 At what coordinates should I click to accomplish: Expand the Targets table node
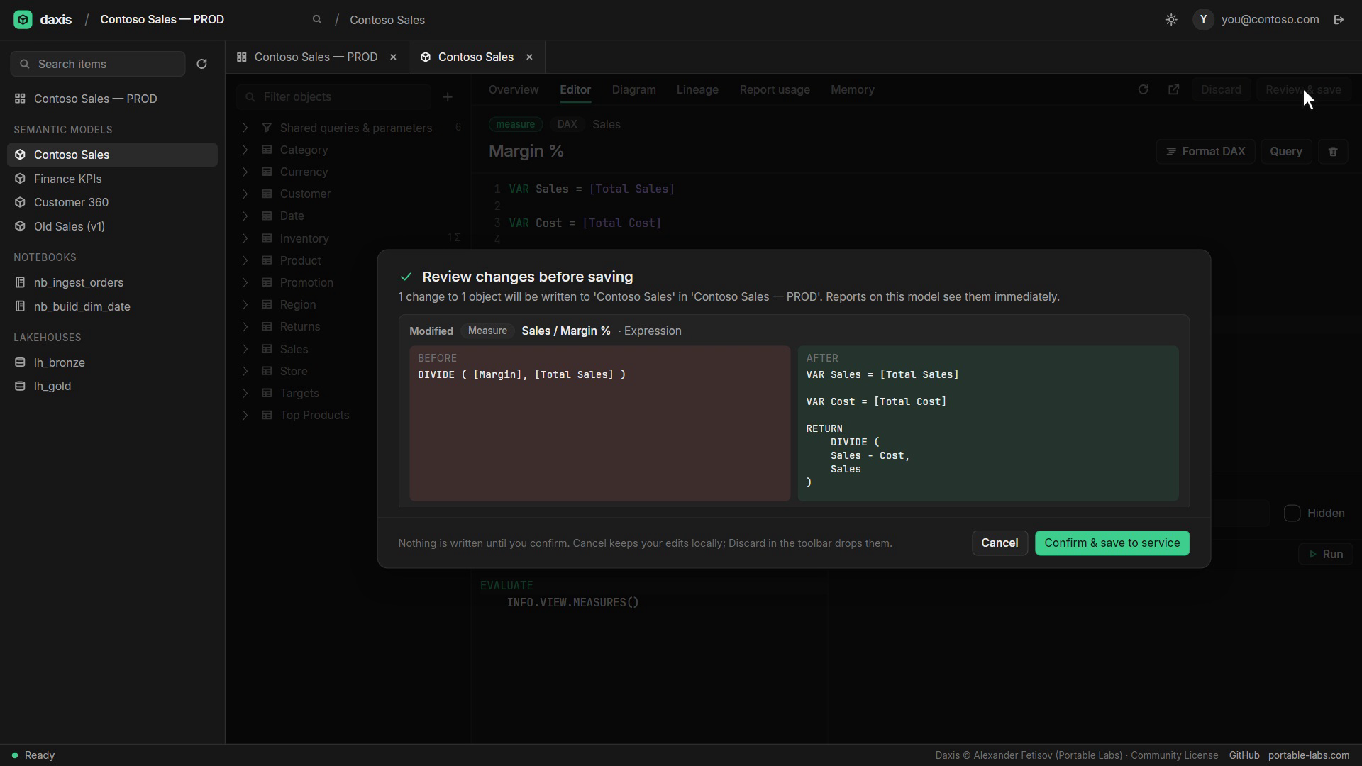245,393
